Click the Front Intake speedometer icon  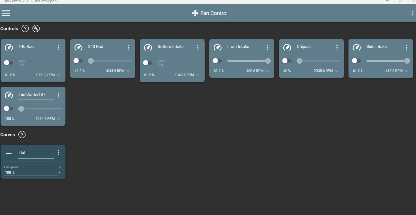point(218,47)
